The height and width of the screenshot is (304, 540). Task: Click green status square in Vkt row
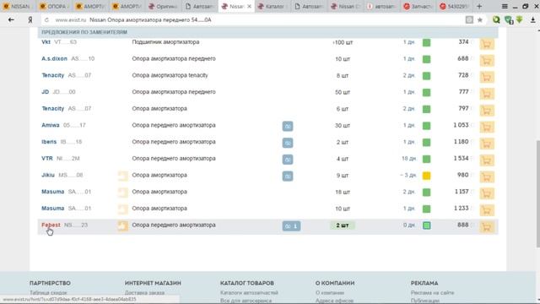pos(426,43)
